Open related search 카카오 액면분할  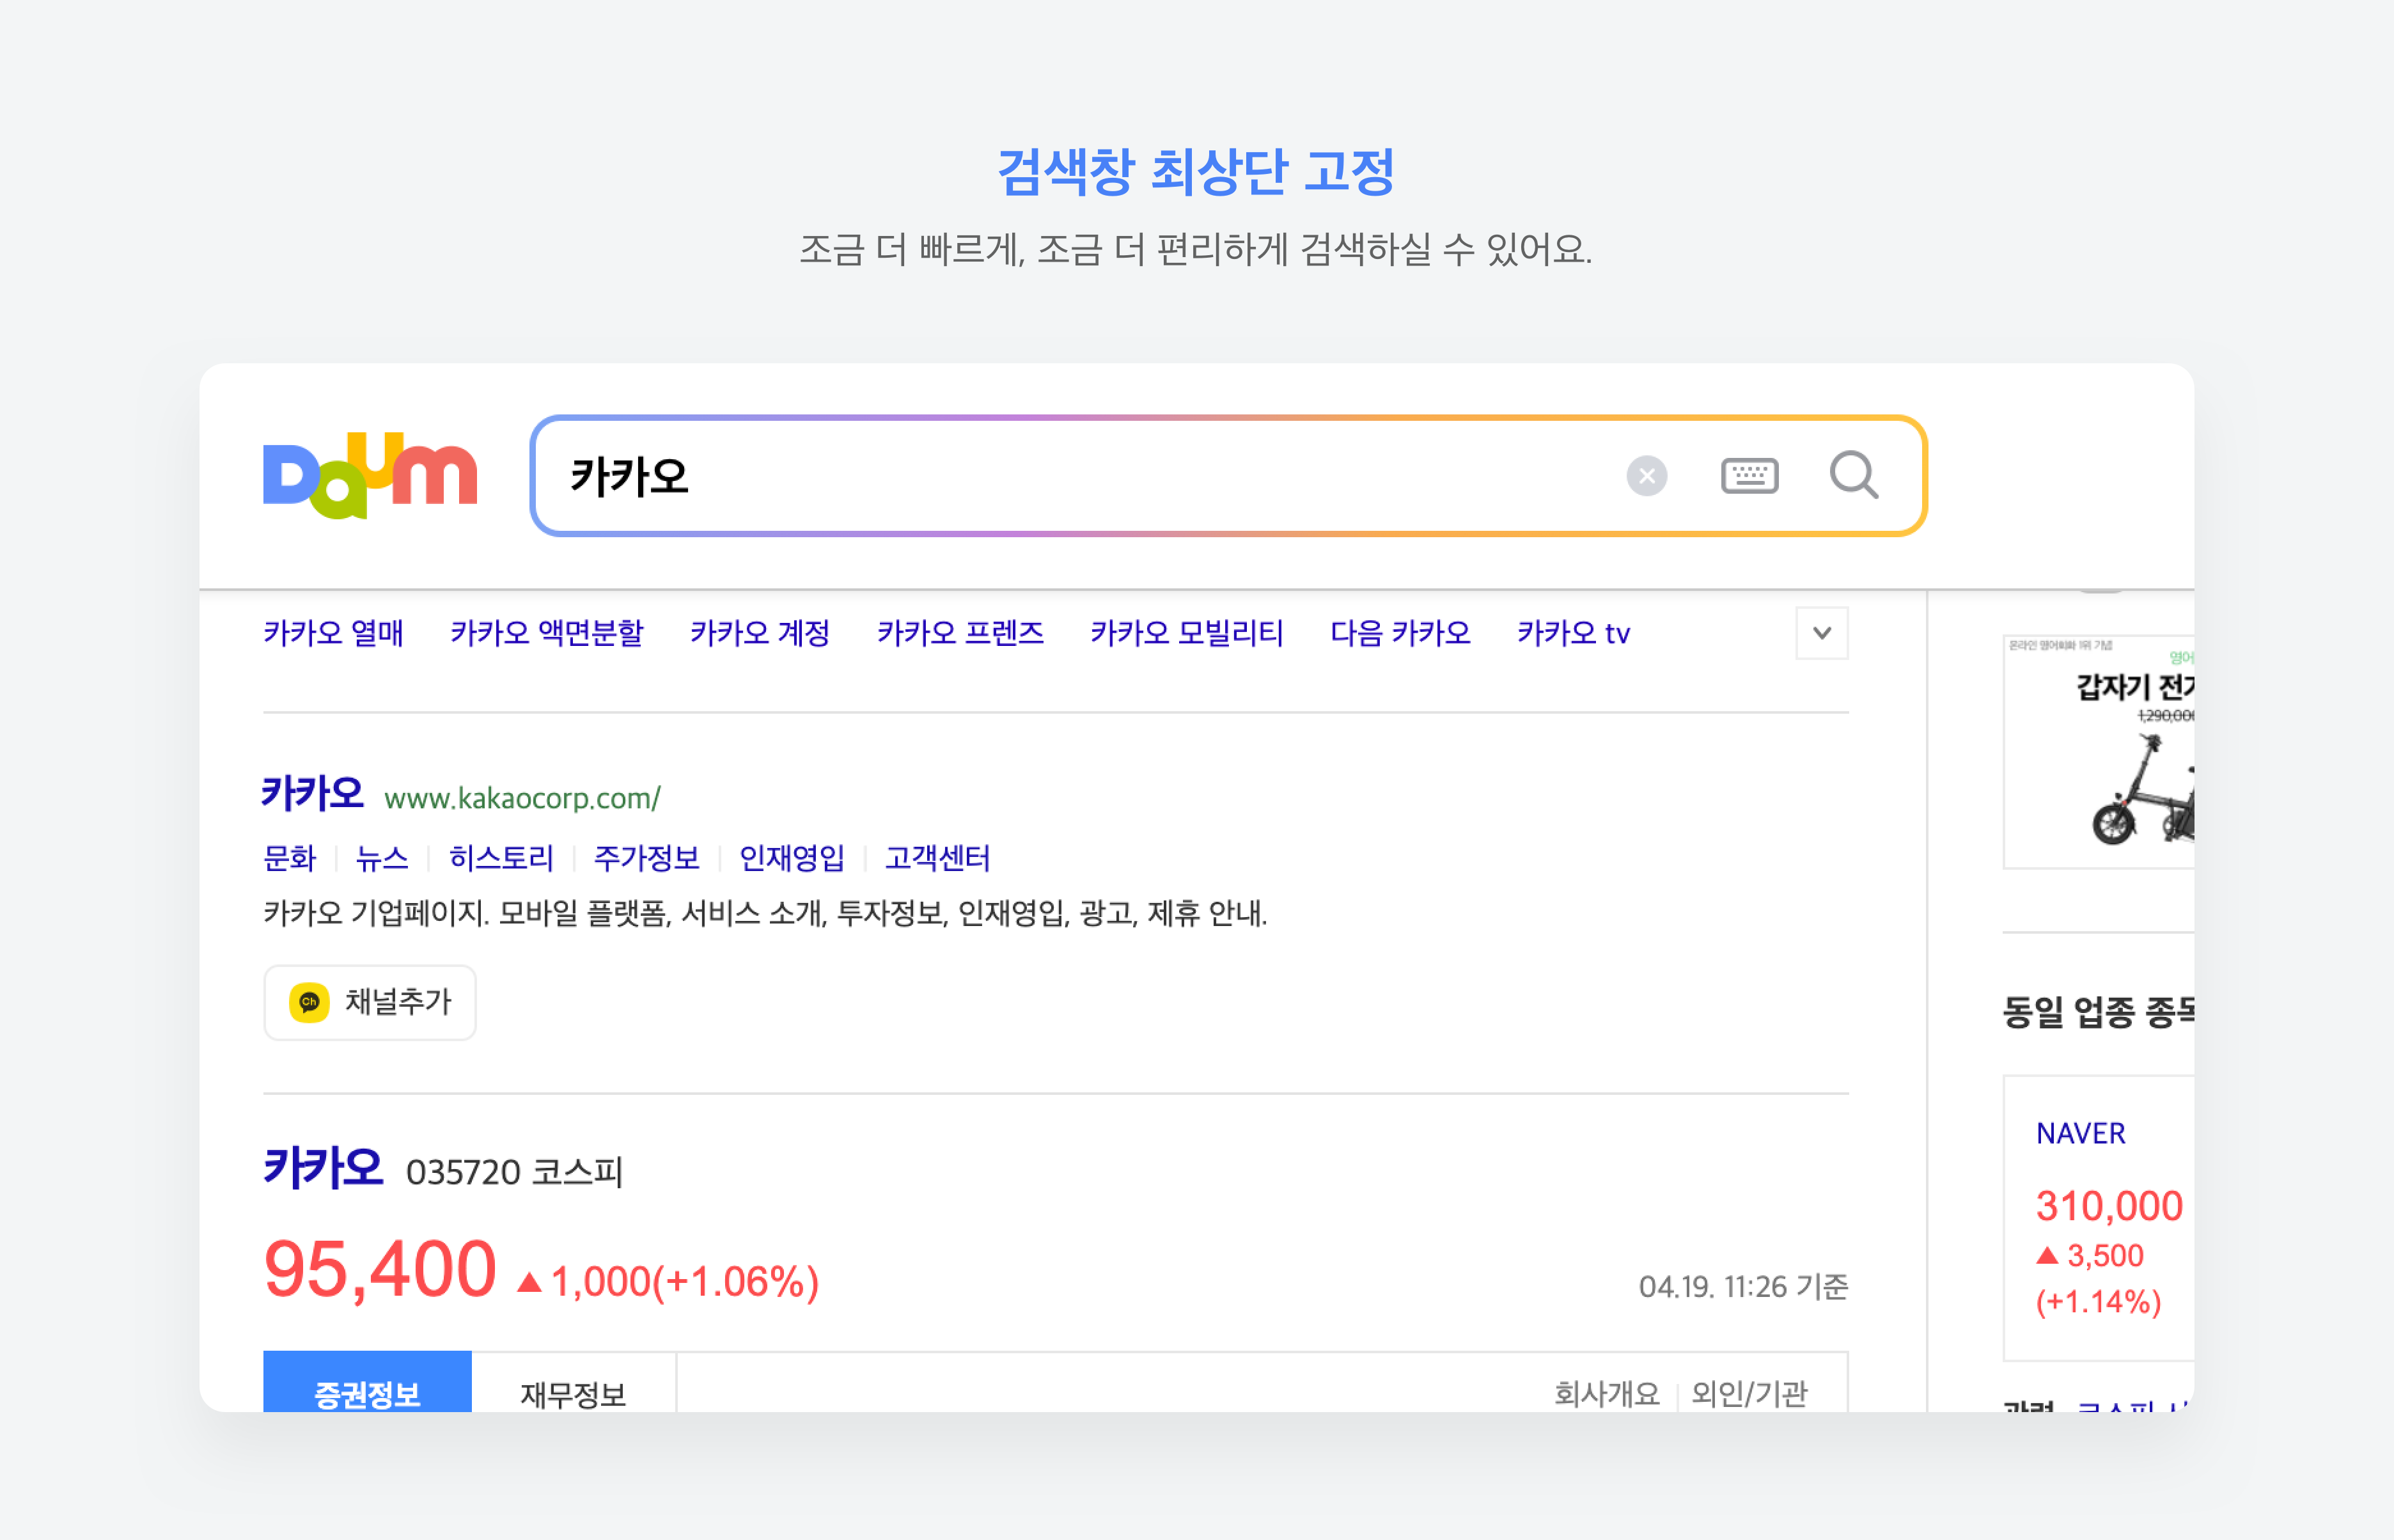tap(547, 633)
